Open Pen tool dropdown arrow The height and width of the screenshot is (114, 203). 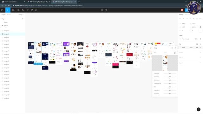25,10
